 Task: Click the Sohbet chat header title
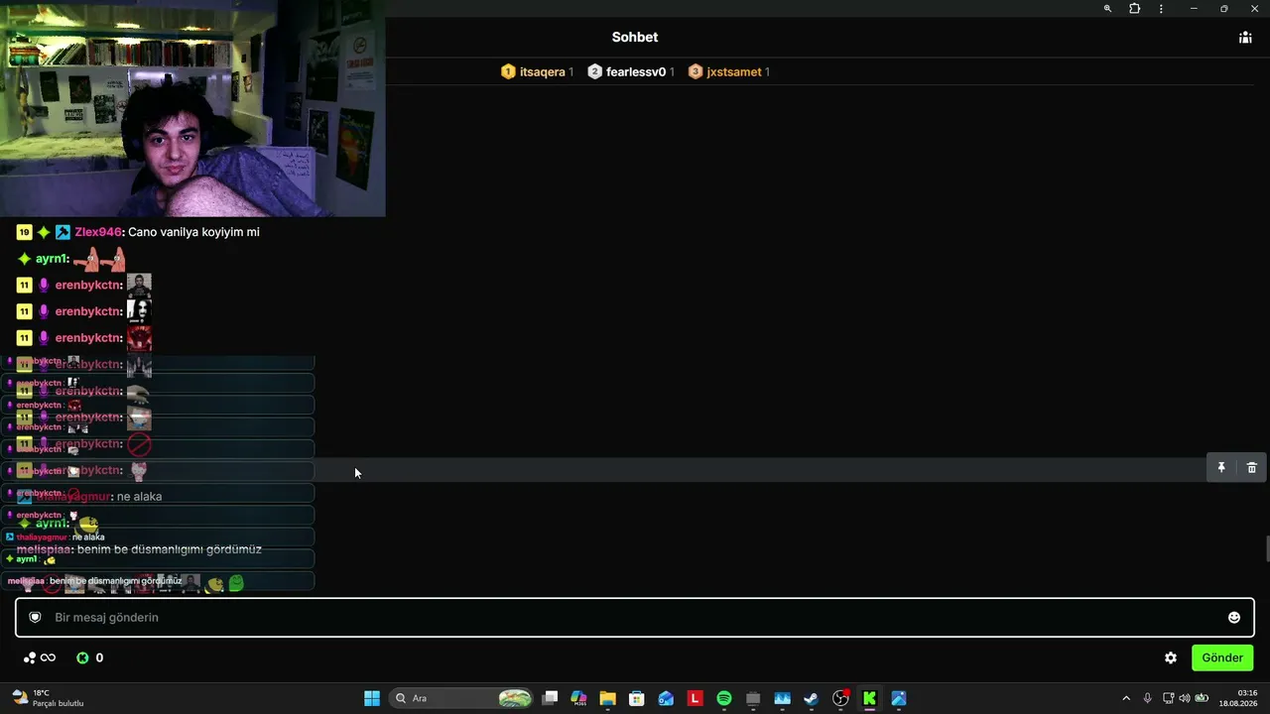click(635, 38)
